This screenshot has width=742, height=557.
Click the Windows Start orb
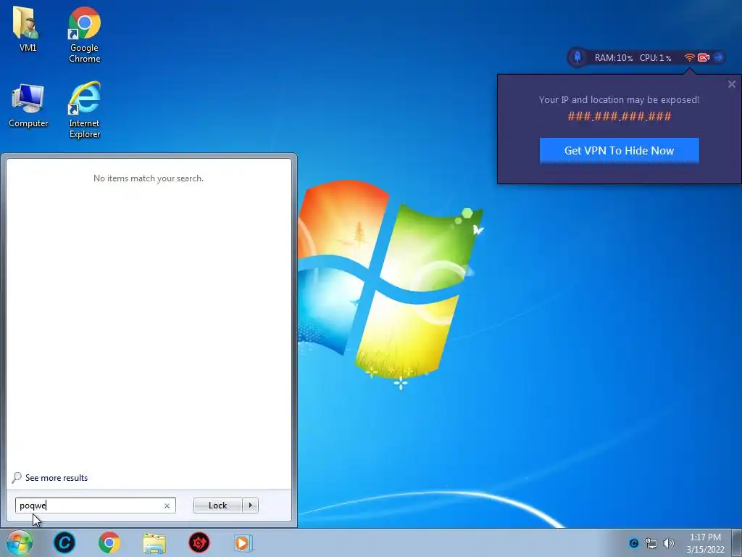[20, 542]
